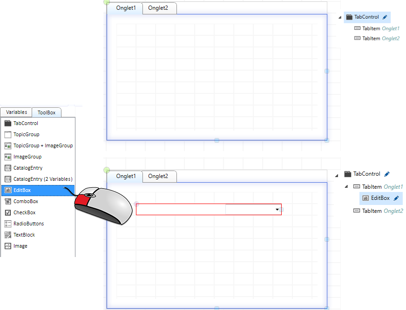Select TabItem Onglet2 text in lower tree
Image resolution: width=406 pixels, height=310 pixels.
point(382,211)
